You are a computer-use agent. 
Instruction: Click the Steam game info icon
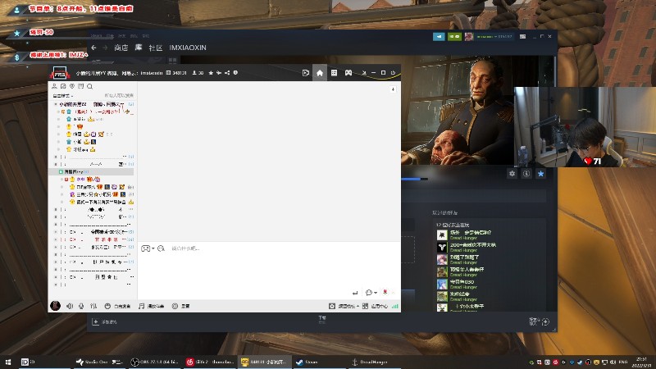[x=526, y=174]
